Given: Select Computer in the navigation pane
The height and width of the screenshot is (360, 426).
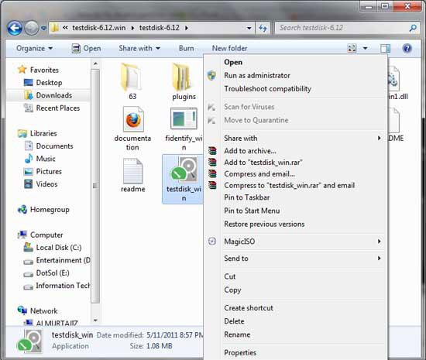Looking at the screenshot, I should click(x=40, y=235).
